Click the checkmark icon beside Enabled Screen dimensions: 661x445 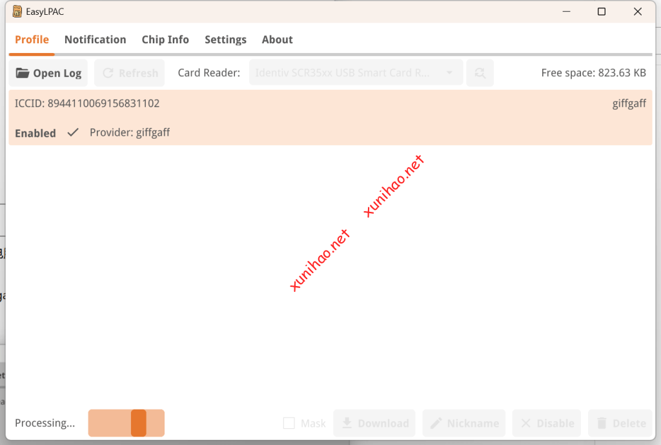[x=73, y=132]
